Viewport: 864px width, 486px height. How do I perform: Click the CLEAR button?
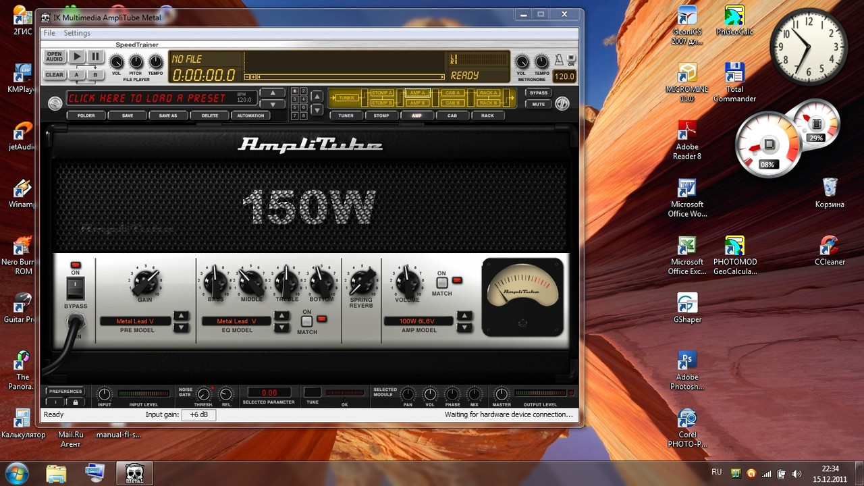click(55, 75)
